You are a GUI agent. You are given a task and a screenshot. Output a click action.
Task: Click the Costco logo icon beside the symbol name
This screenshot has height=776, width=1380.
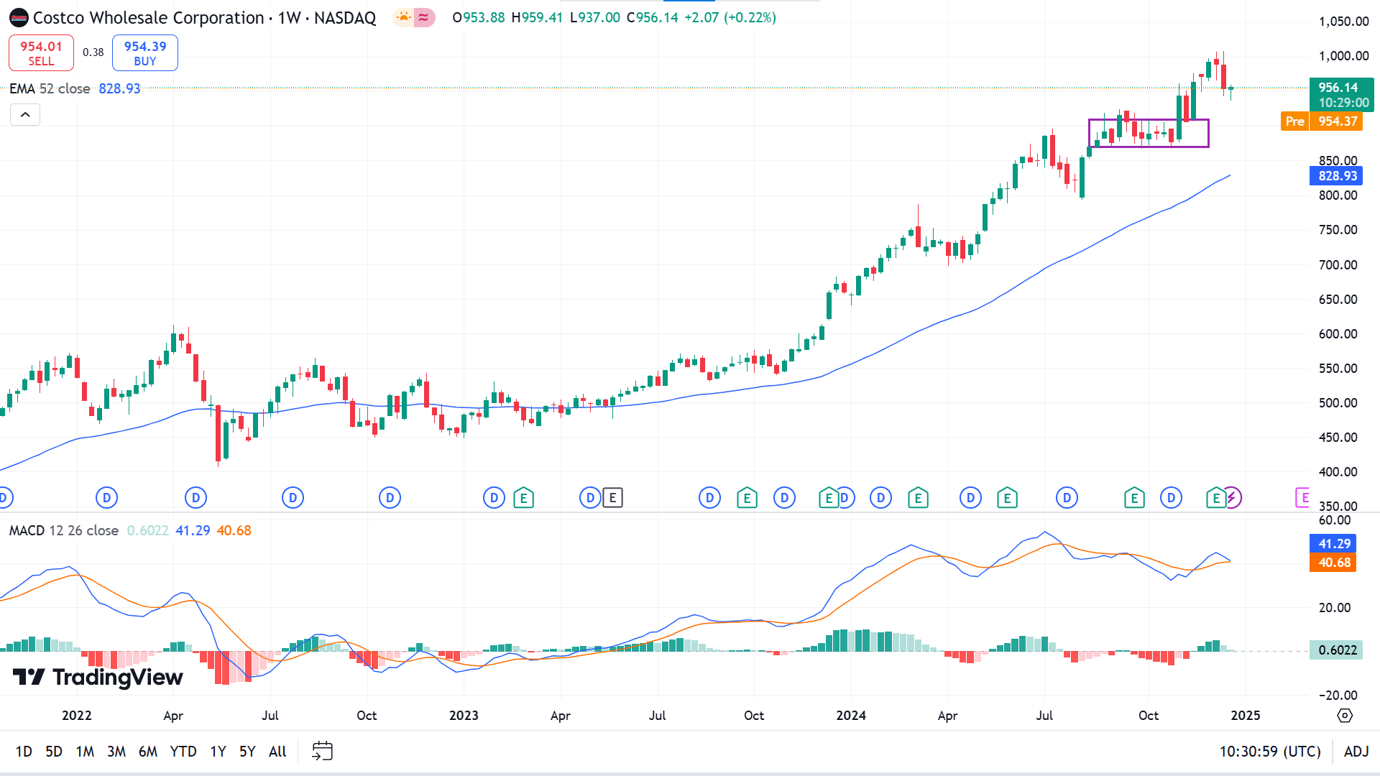19,17
